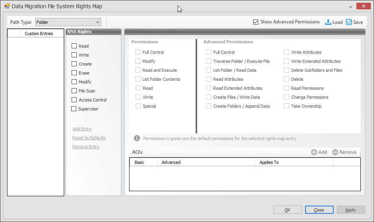Click the Apply button
Viewport: 374px width, 222px height.
pos(351,210)
